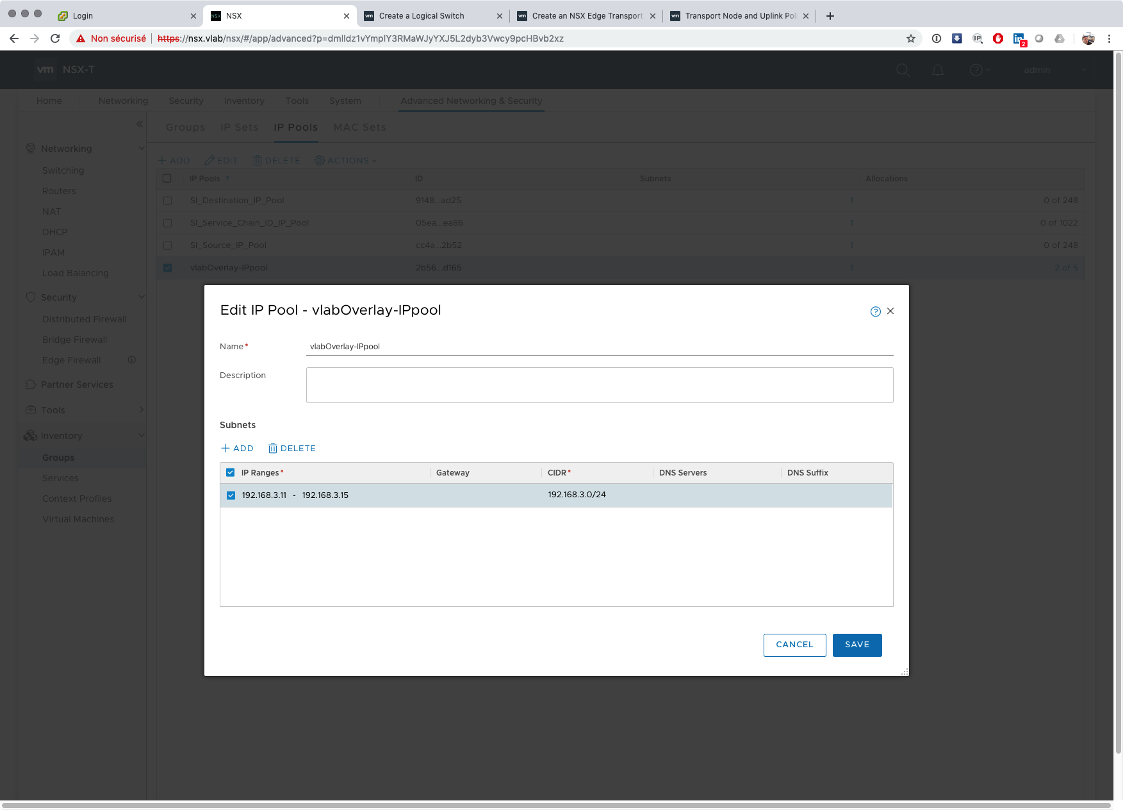Click the trash Delete icon under Subnets
Image resolution: width=1123 pixels, height=810 pixels.
click(x=273, y=449)
